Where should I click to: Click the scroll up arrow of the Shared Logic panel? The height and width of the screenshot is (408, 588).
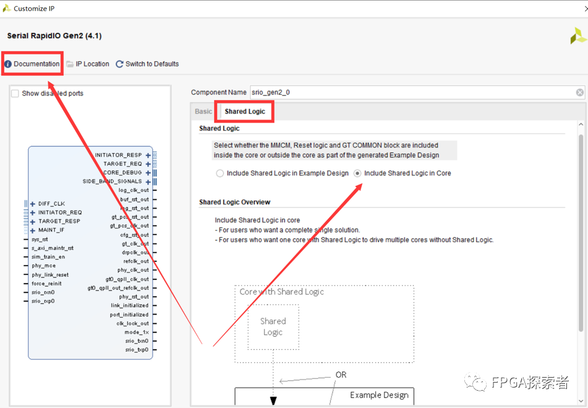click(x=581, y=124)
